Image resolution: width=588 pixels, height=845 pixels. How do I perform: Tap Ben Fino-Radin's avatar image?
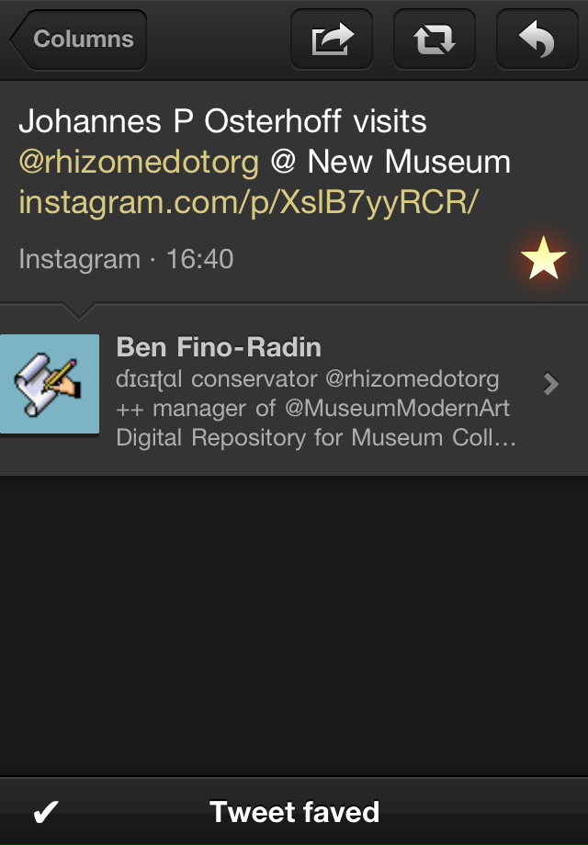coord(50,384)
